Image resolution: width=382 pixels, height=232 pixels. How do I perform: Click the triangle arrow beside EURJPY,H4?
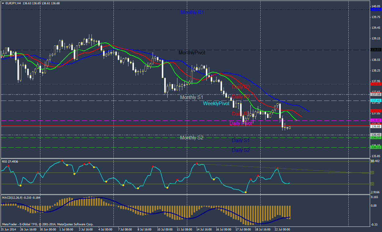click(x=3, y=3)
